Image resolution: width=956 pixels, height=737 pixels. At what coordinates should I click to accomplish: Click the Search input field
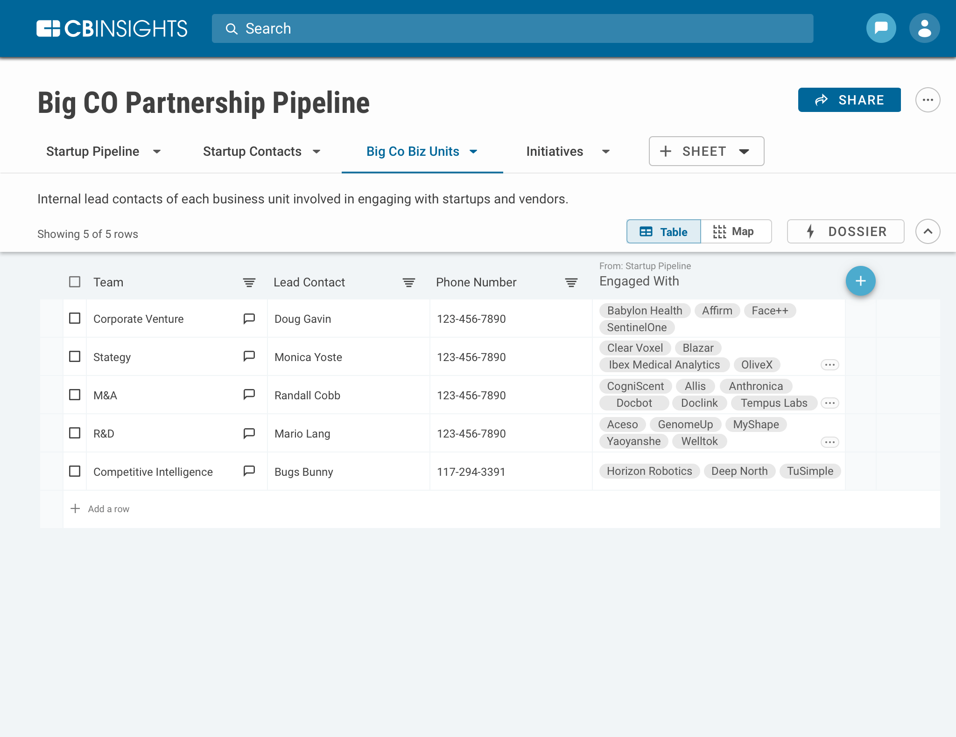(x=512, y=28)
